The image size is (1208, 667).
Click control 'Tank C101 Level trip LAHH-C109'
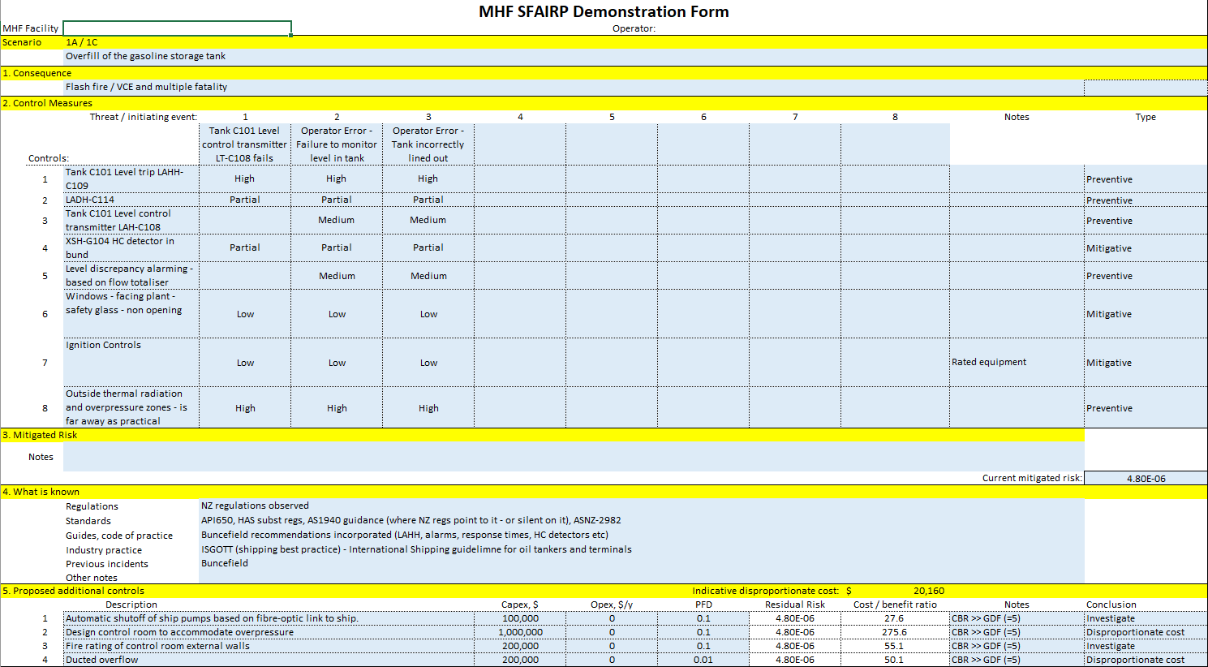[x=131, y=179]
